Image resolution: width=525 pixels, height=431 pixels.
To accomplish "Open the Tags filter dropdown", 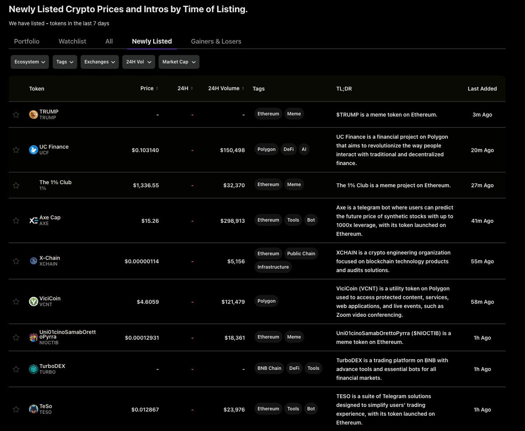I will coord(65,62).
